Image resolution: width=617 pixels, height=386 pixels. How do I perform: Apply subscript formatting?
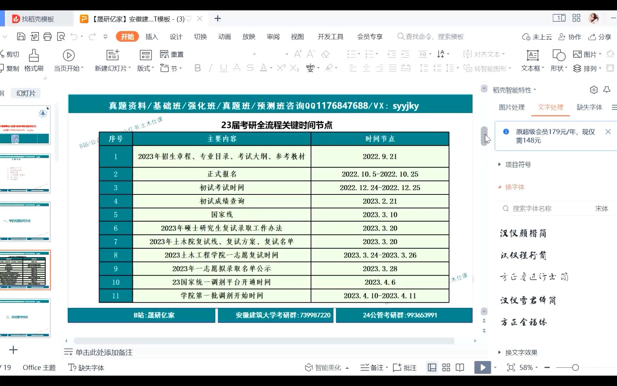pyautogui.click(x=295, y=68)
